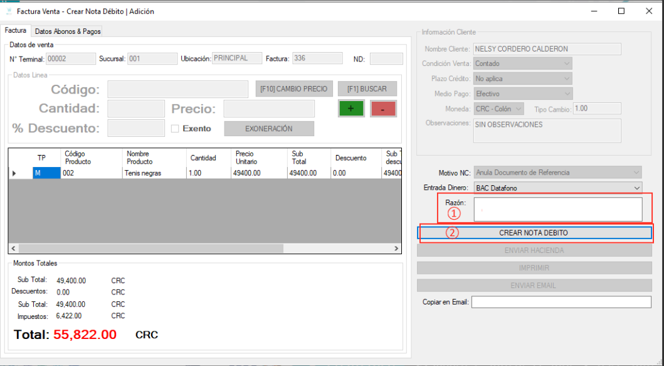Maximize the Factura Venta window
Image resolution: width=664 pixels, height=366 pixels.
pos(621,11)
